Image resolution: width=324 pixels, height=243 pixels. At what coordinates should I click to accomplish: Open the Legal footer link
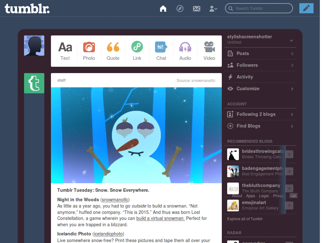264,196
